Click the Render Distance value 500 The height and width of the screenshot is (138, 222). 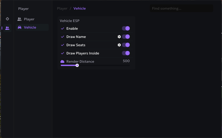pos(126,61)
